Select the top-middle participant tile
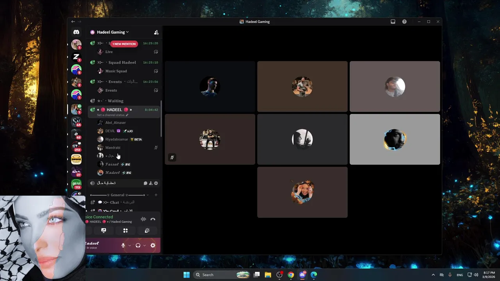500x281 pixels. pyautogui.click(x=302, y=86)
